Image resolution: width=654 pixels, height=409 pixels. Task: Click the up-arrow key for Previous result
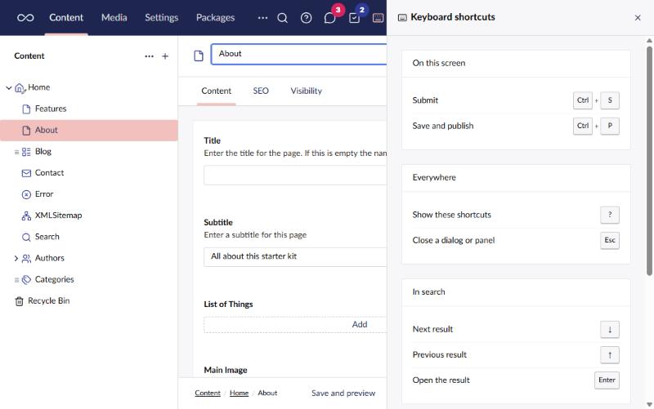(610, 355)
